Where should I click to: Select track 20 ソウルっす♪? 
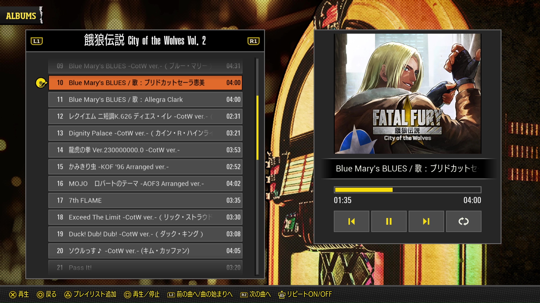pos(145,251)
